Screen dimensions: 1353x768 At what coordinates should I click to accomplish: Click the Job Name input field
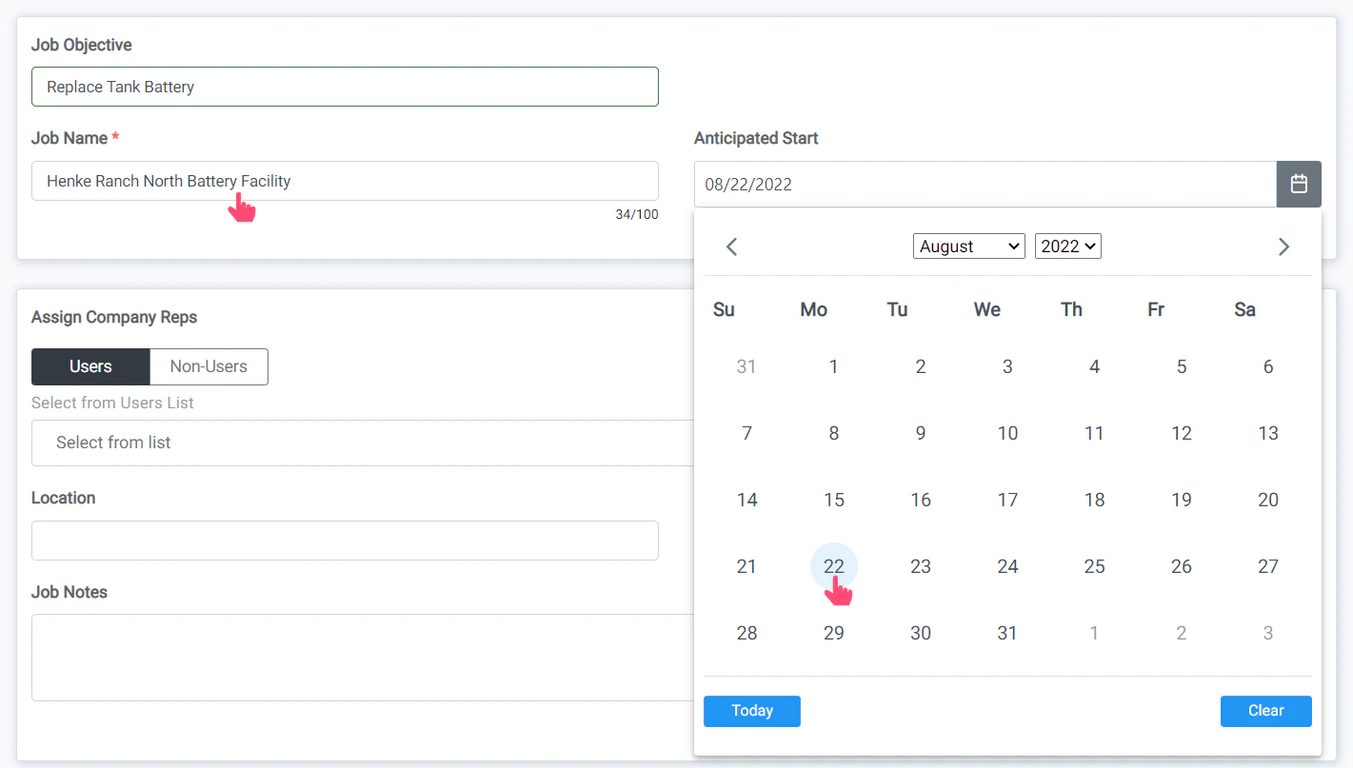(x=345, y=181)
